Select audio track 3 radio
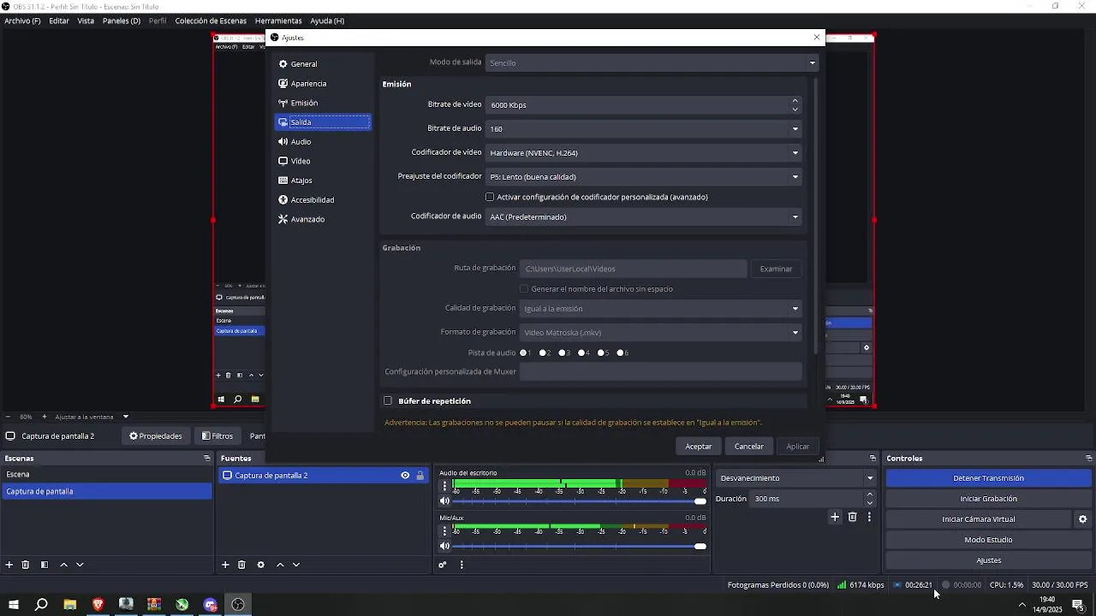 pyautogui.click(x=563, y=352)
